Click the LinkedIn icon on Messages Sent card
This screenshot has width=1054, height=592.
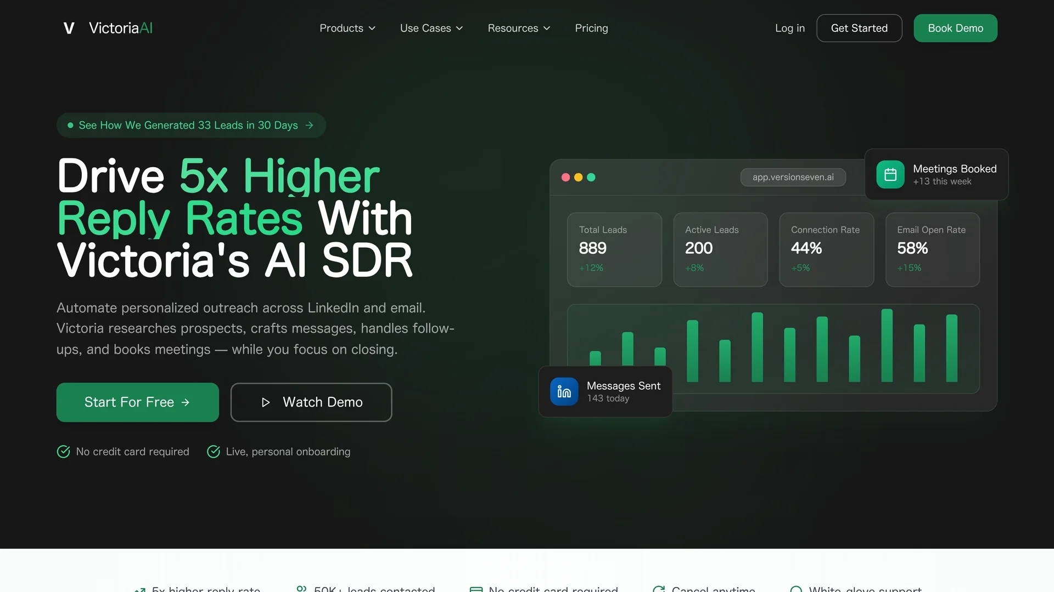tap(564, 391)
